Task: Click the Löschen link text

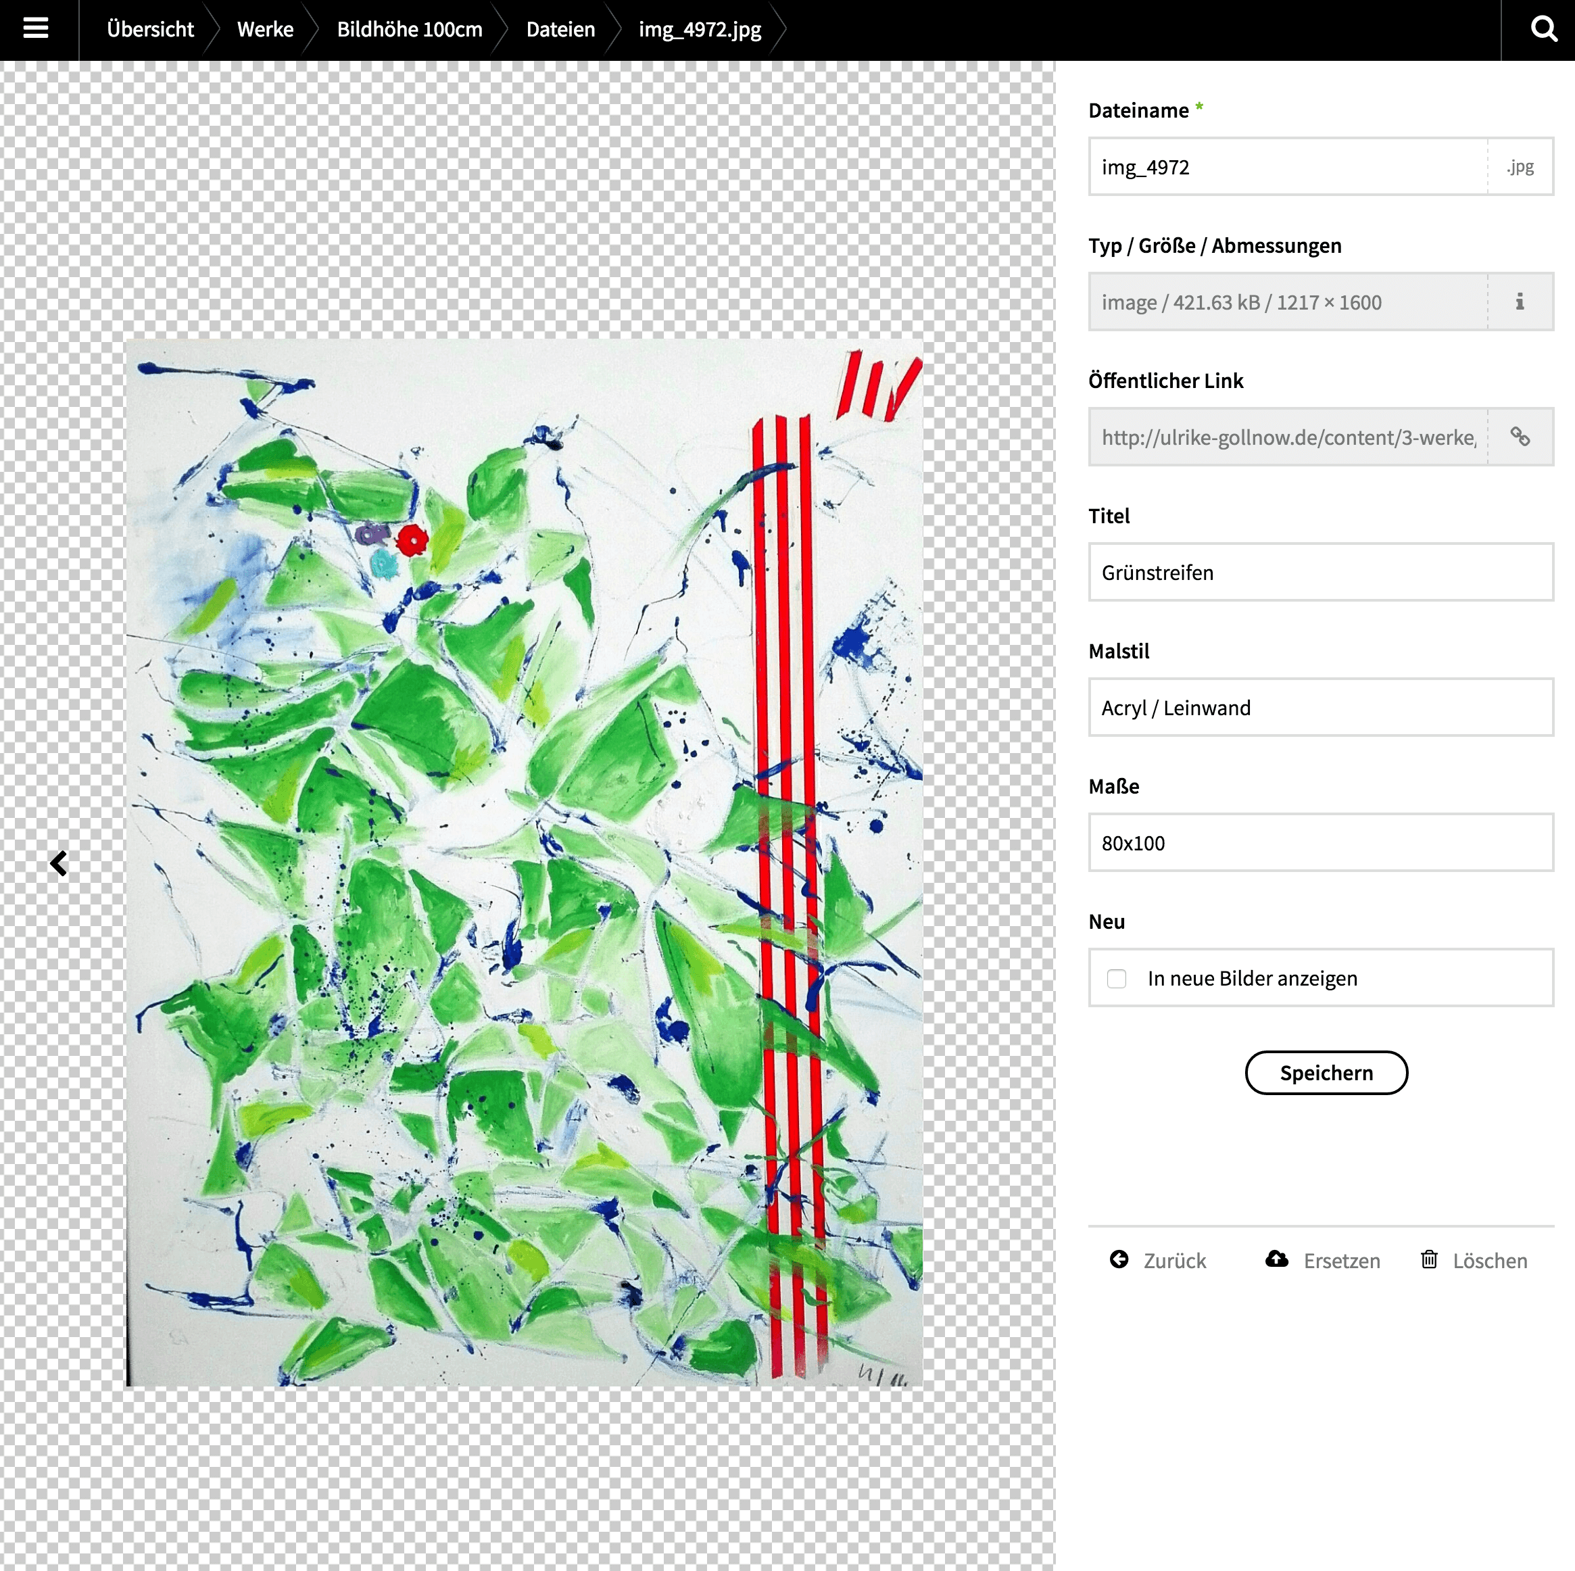Action: pyautogui.click(x=1489, y=1261)
